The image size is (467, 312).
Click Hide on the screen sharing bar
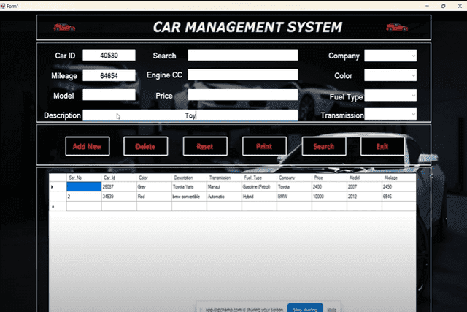(x=332, y=309)
